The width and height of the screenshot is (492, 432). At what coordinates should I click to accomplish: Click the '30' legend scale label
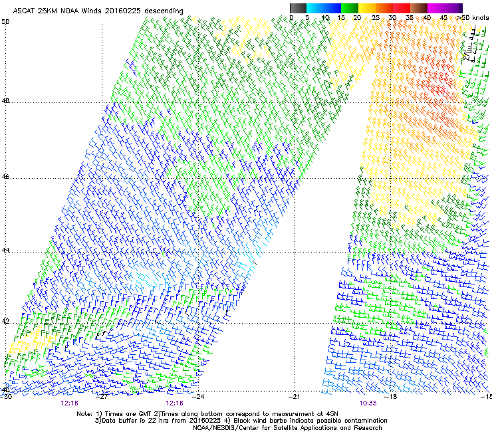392,18
